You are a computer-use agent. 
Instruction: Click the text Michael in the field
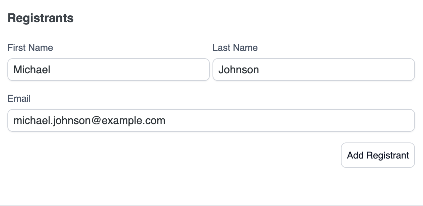pyautogui.click(x=32, y=70)
